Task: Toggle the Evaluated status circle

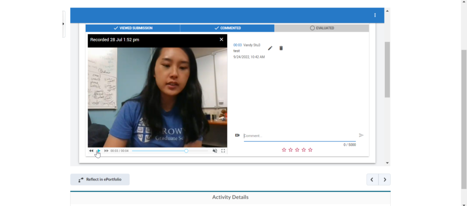Action: [x=312, y=28]
